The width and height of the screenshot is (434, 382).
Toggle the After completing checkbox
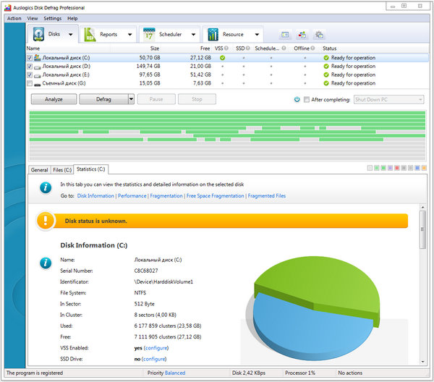[x=307, y=99]
